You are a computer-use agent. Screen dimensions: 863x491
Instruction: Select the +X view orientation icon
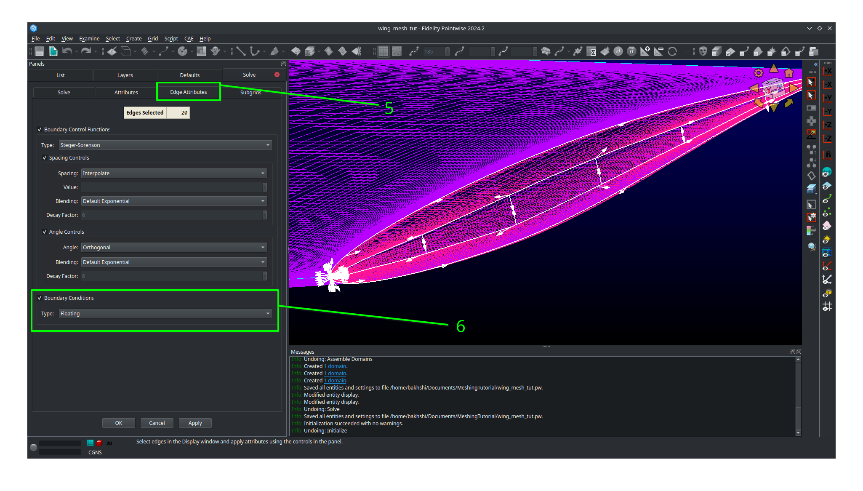[x=827, y=71]
